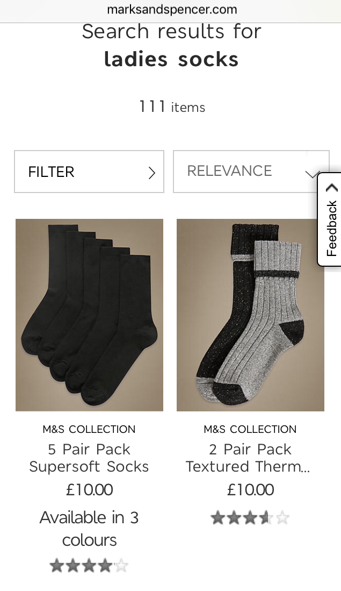Image resolution: width=341 pixels, height=591 pixels.
Task: Click Available in 3 colours text
Action: pos(89,529)
